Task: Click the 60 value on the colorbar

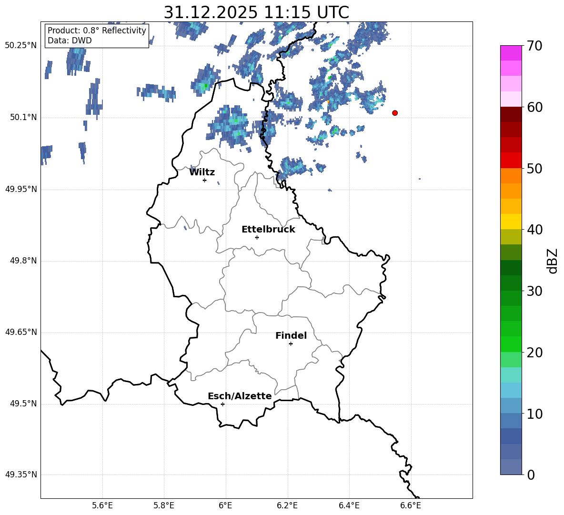Action: (x=534, y=107)
